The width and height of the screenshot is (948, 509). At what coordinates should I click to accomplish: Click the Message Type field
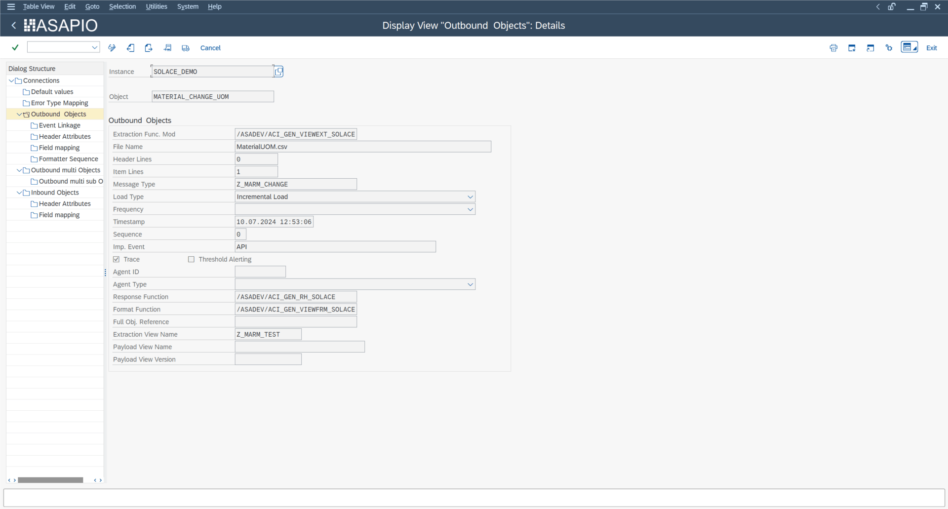(296, 184)
